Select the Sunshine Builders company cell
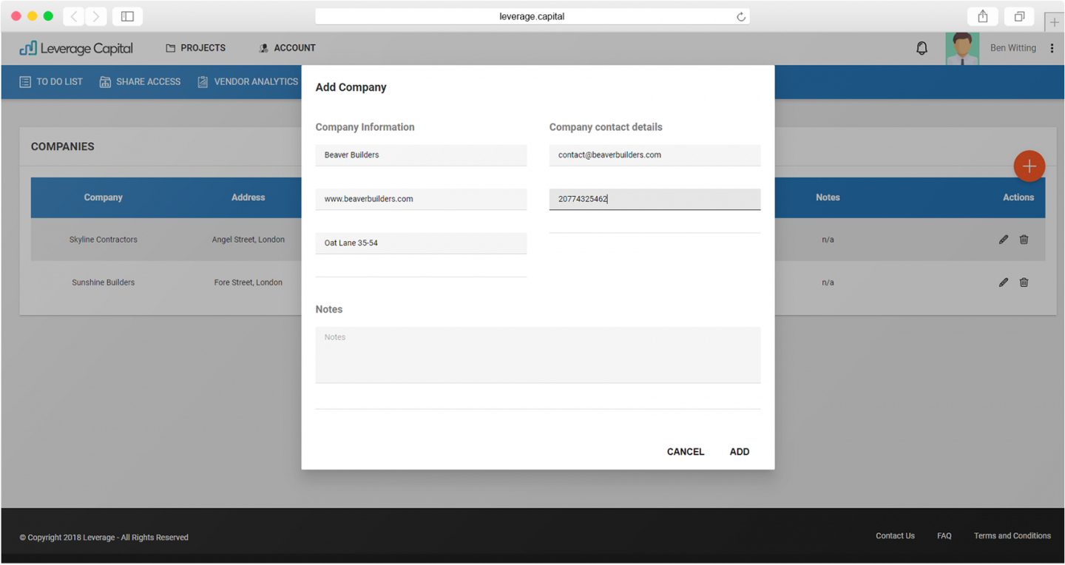The height and width of the screenshot is (565, 1065). point(104,282)
